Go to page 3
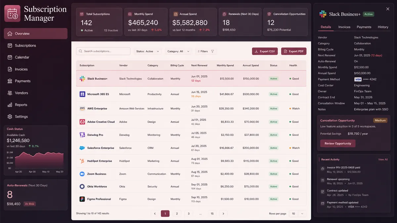Viewport: 397px width, 223px height. [189, 214]
